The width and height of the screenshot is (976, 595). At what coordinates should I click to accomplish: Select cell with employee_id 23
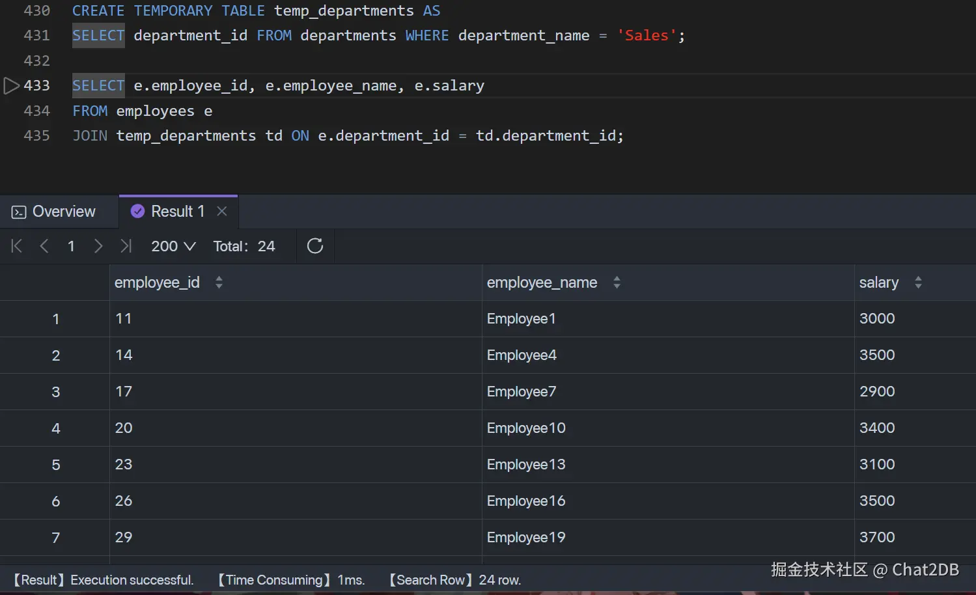coord(296,464)
